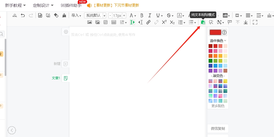274x137 pixels.
Task: Click the insert hyperlink icon
Action: click(x=148, y=22)
